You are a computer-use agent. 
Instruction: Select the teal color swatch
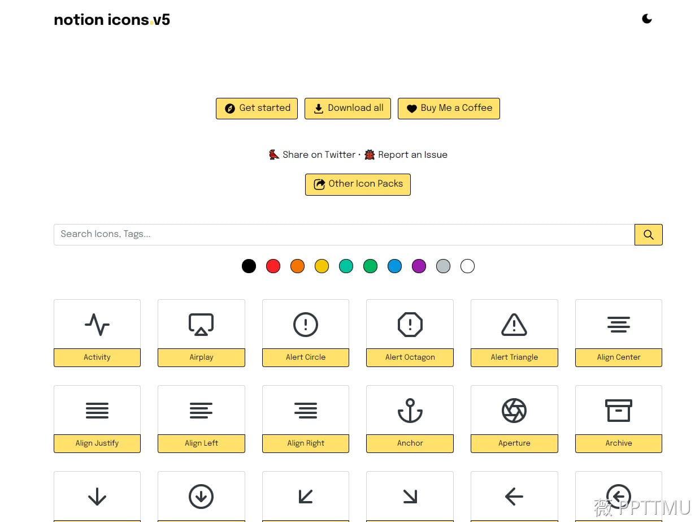tap(346, 266)
